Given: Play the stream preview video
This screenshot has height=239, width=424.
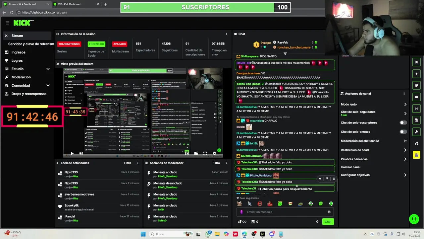Looking at the screenshot, I should tap(72, 153).
